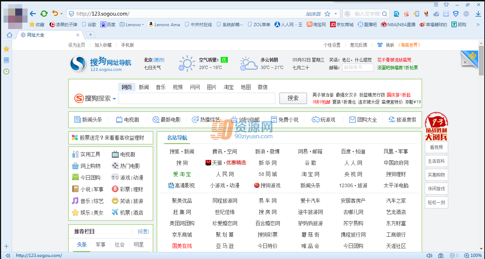Viewport: 485px width, 259px height.
Task: Click the shield icon in address bar
Action: [x=71, y=14]
